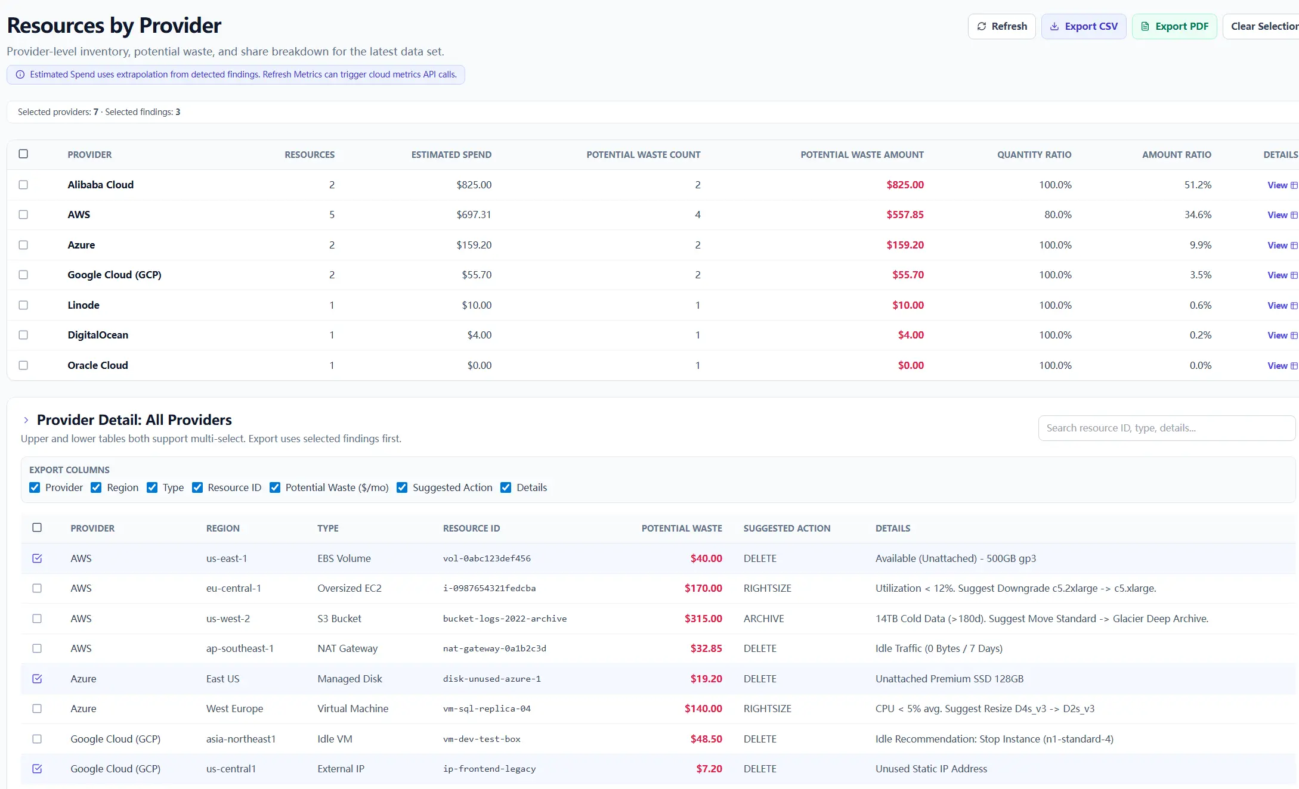Image resolution: width=1299 pixels, height=789 pixels.
Task: Select the vm-dev-test-box finding checkbox
Action: [x=37, y=739]
